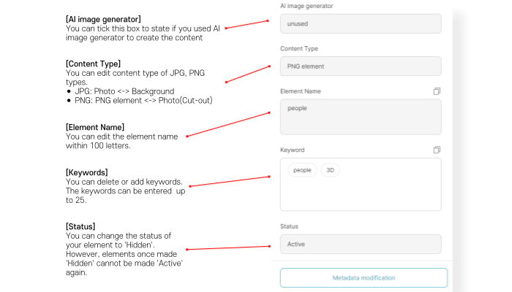The image size is (512, 292).
Task: Click the Element Name field containing 'people'
Action: click(361, 117)
